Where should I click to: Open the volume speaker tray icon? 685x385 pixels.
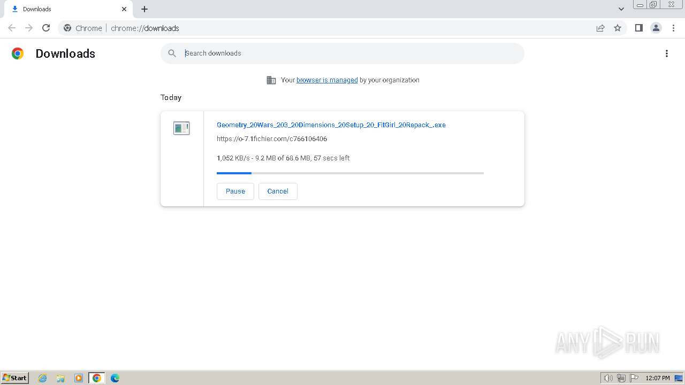608,378
